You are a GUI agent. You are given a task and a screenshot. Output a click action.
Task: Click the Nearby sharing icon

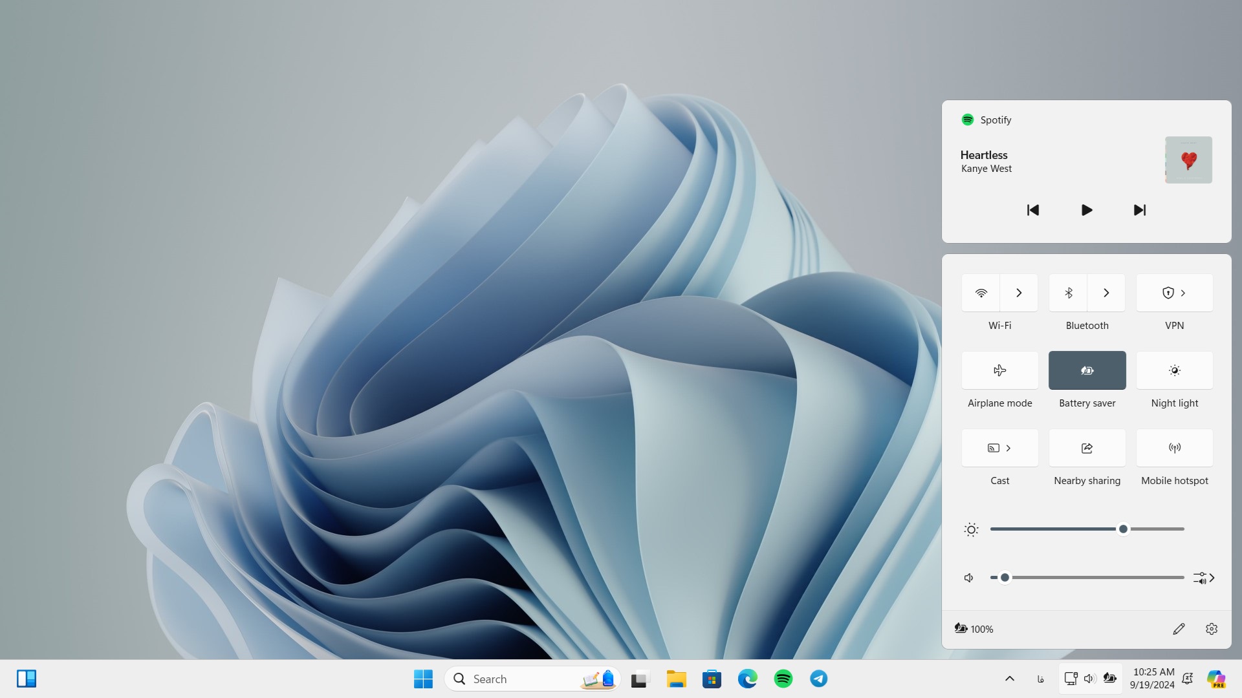(x=1087, y=447)
